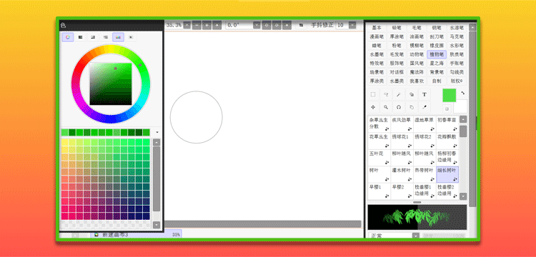The image size is (536, 257).
Task: Pick a hue on the color ring
Action: (110, 84)
